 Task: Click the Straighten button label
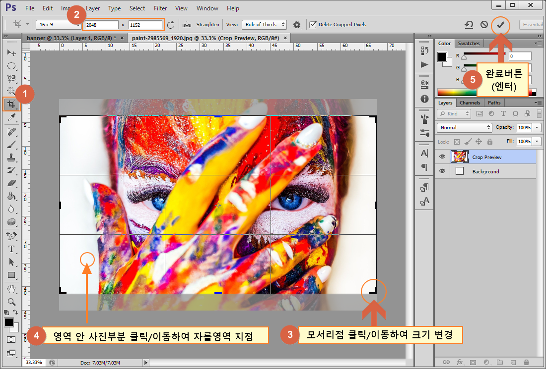(208, 25)
